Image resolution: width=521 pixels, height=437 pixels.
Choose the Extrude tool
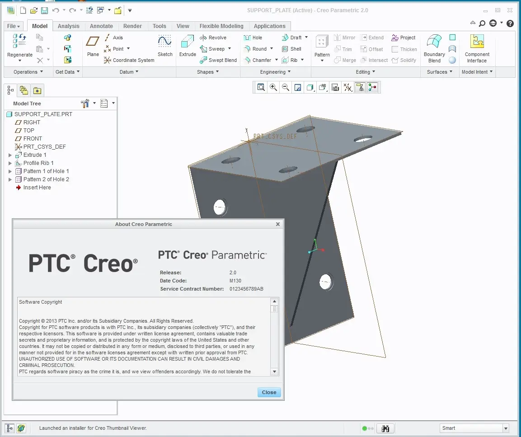pyautogui.click(x=188, y=46)
